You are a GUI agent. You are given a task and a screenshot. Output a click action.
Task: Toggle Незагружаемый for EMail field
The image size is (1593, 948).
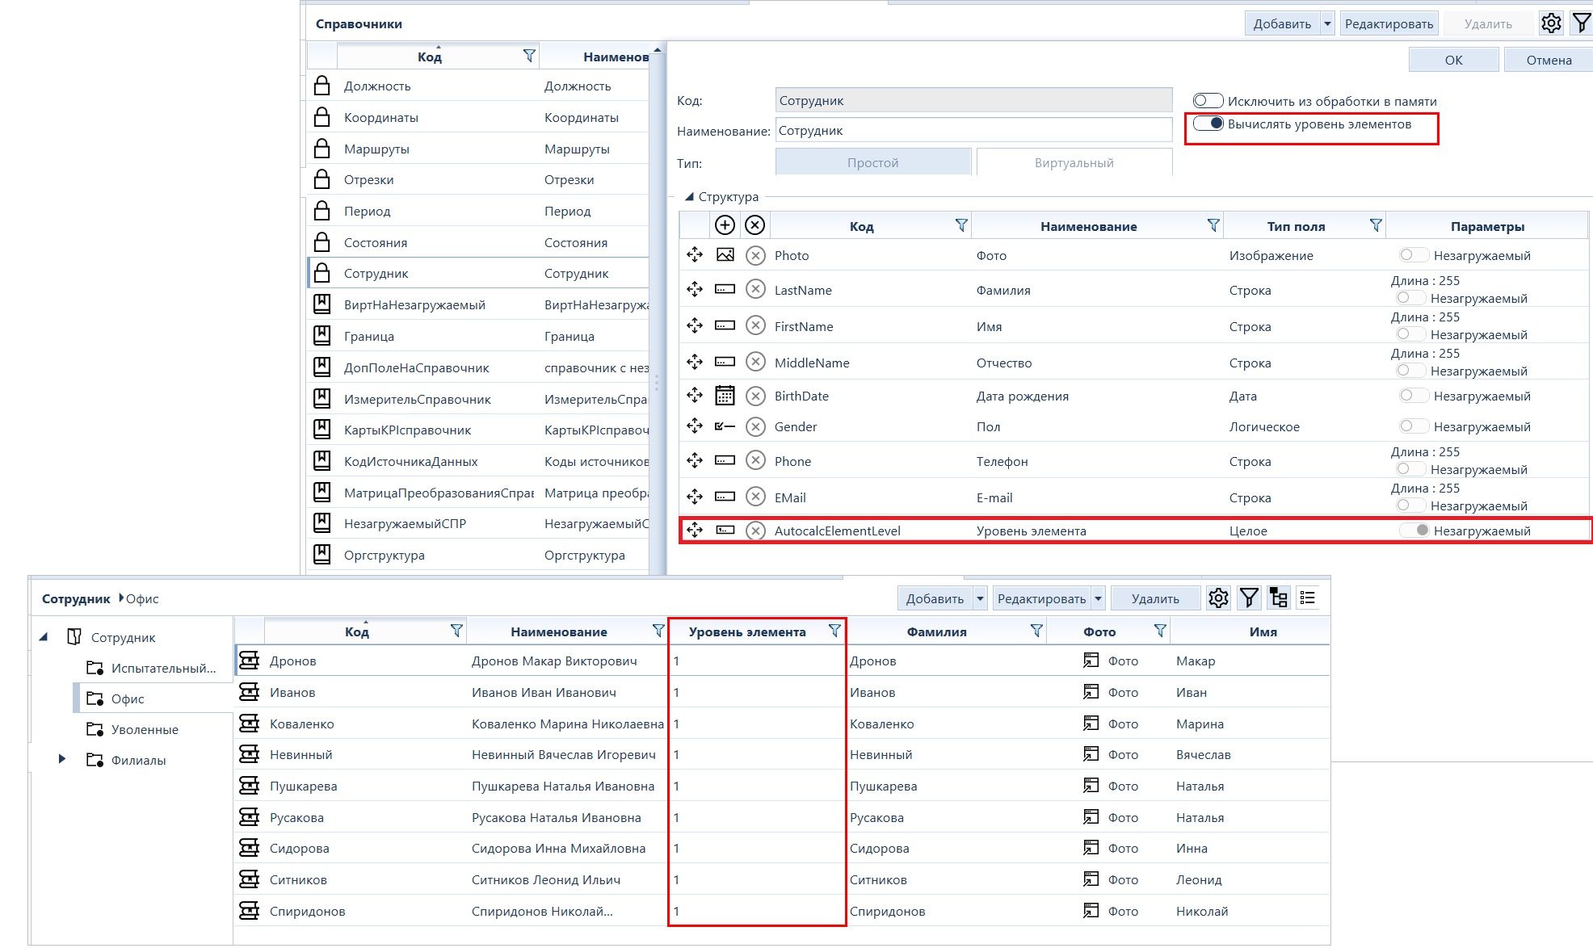(x=1410, y=505)
